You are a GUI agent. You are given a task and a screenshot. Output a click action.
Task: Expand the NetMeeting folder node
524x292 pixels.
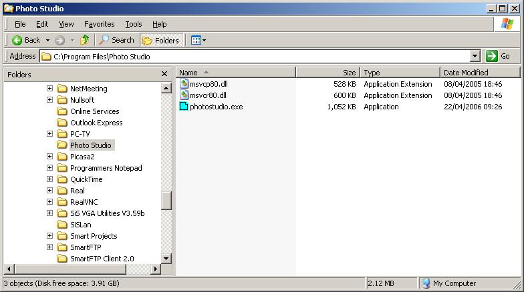click(x=49, y=88)
